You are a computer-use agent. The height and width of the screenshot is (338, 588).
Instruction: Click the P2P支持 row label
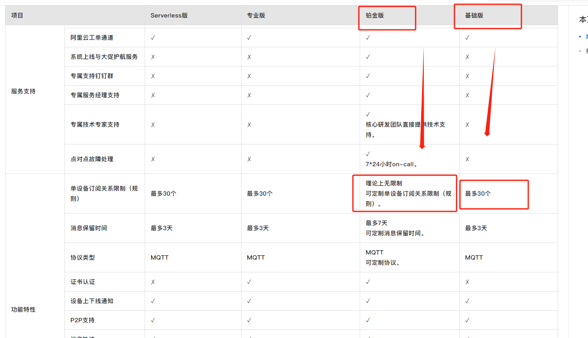pyautogui.click(x=82, y=320)
